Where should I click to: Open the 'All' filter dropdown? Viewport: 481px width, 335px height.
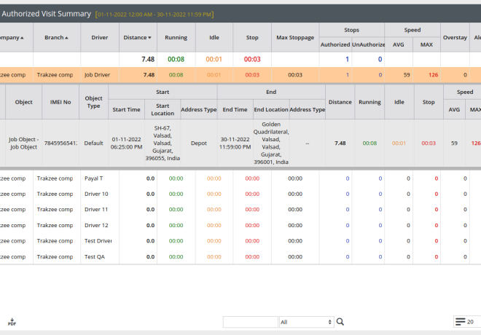[x=306, y=322]
